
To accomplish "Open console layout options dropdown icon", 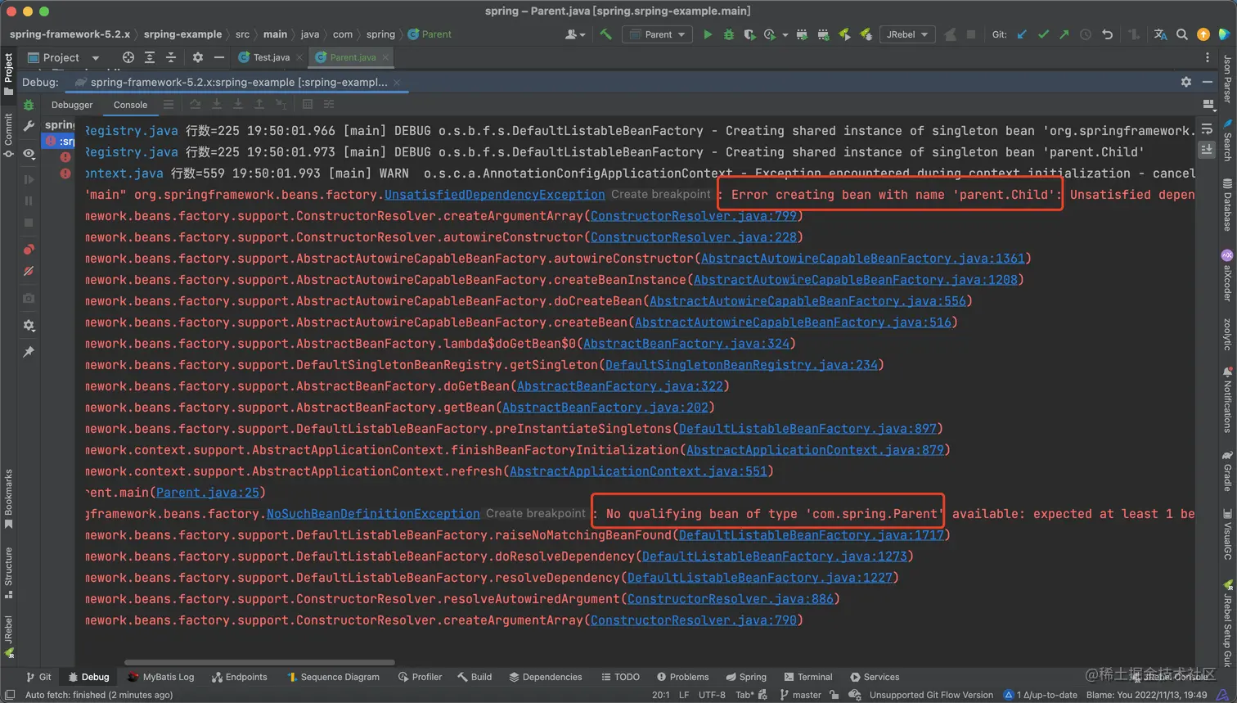I will pyautogui.click(x=1208, y=104).
